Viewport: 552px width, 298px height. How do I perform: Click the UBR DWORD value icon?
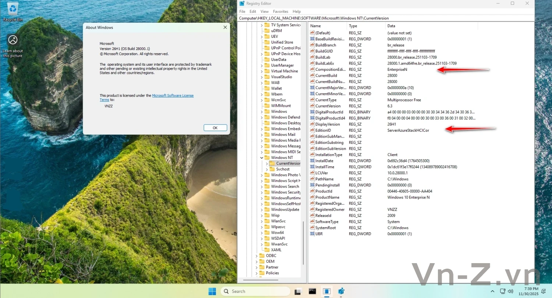pyautogui.click(x=312, y=234)
